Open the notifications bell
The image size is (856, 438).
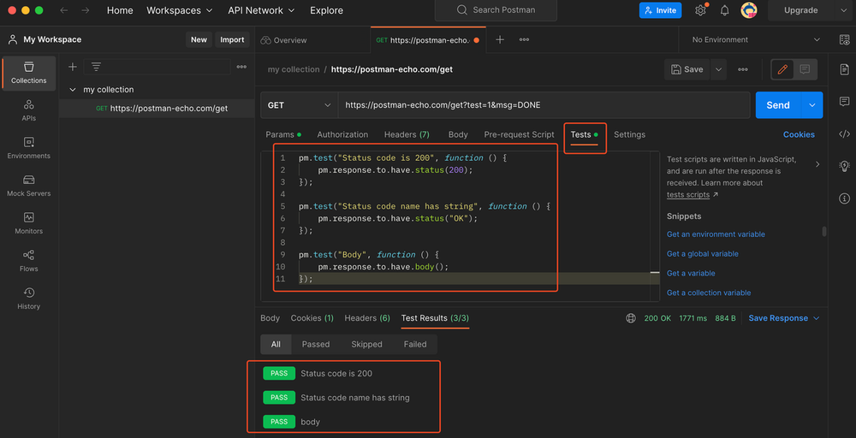click(x=724, y=10)
